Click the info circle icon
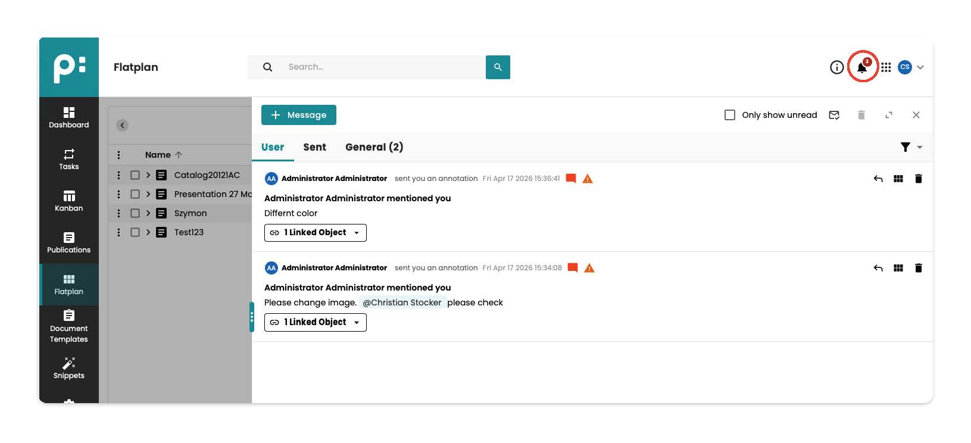 pyautogui.click(x=836, y=67)
